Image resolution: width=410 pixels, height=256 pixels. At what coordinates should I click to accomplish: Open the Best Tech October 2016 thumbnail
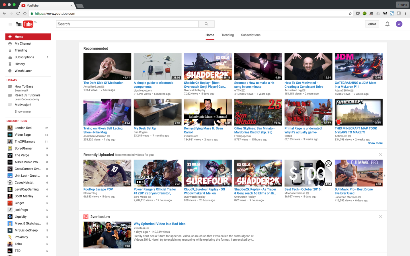click(x=308, y=173)
